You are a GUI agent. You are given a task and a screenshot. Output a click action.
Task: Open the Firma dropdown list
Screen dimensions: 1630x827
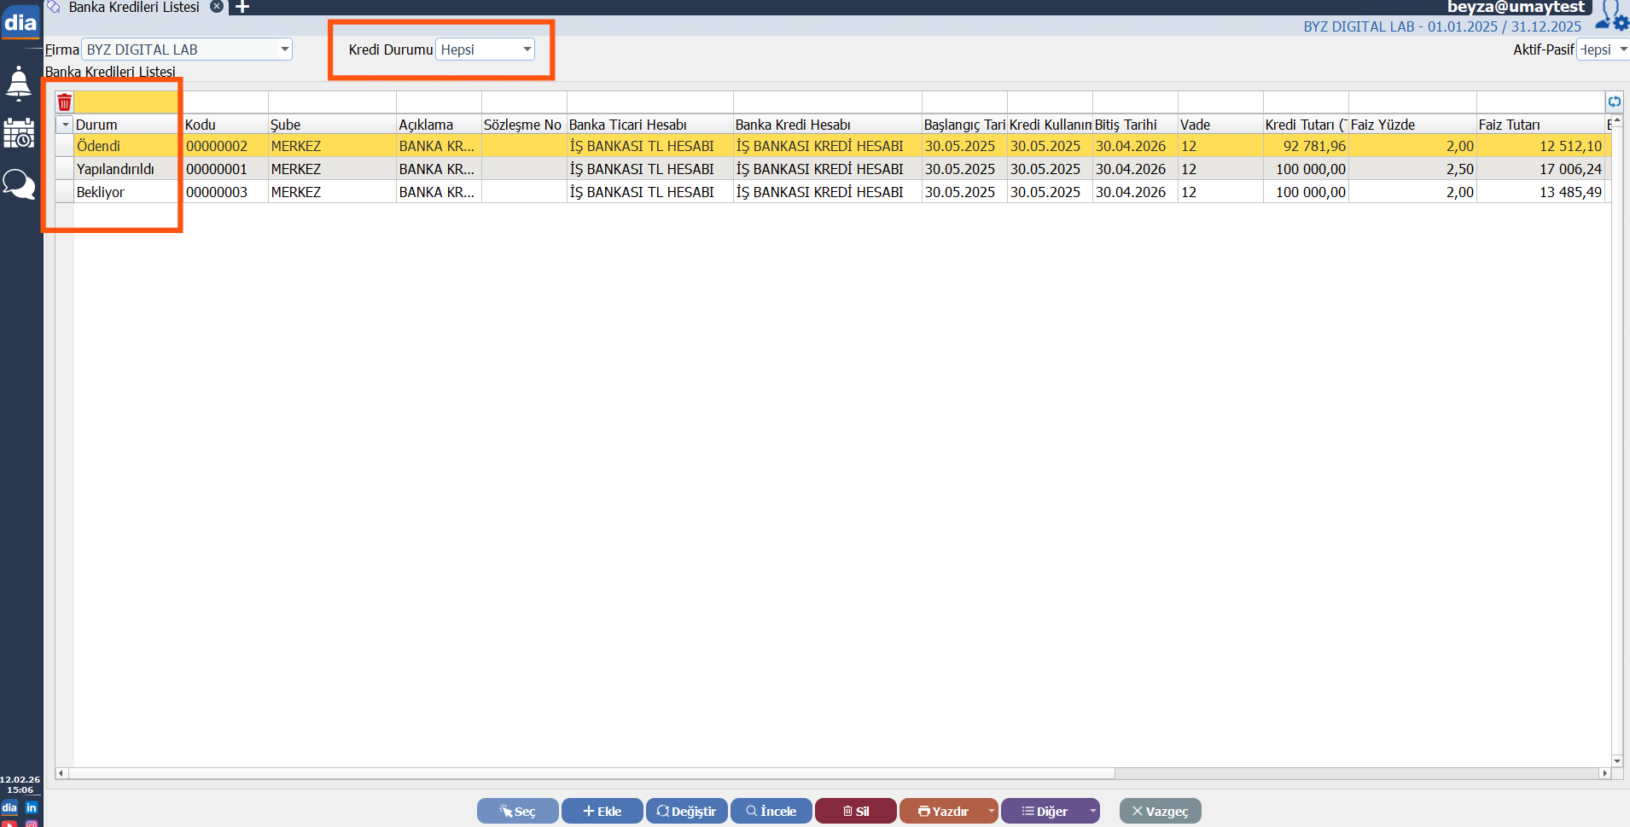[284, 50]
